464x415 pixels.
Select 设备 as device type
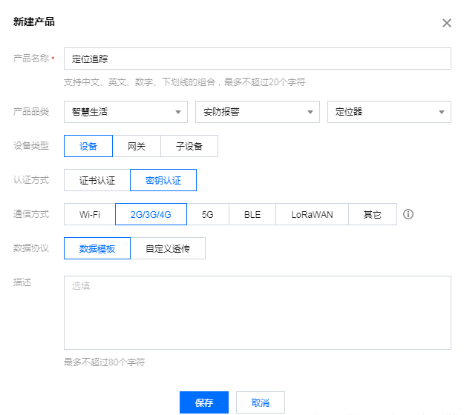[x=88, y=146]
